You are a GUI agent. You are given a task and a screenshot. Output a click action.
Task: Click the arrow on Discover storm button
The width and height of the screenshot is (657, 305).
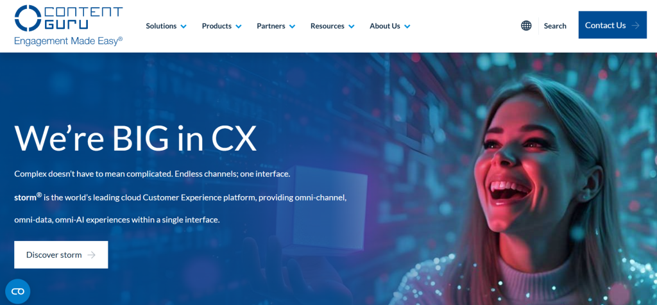click(91, 255)
